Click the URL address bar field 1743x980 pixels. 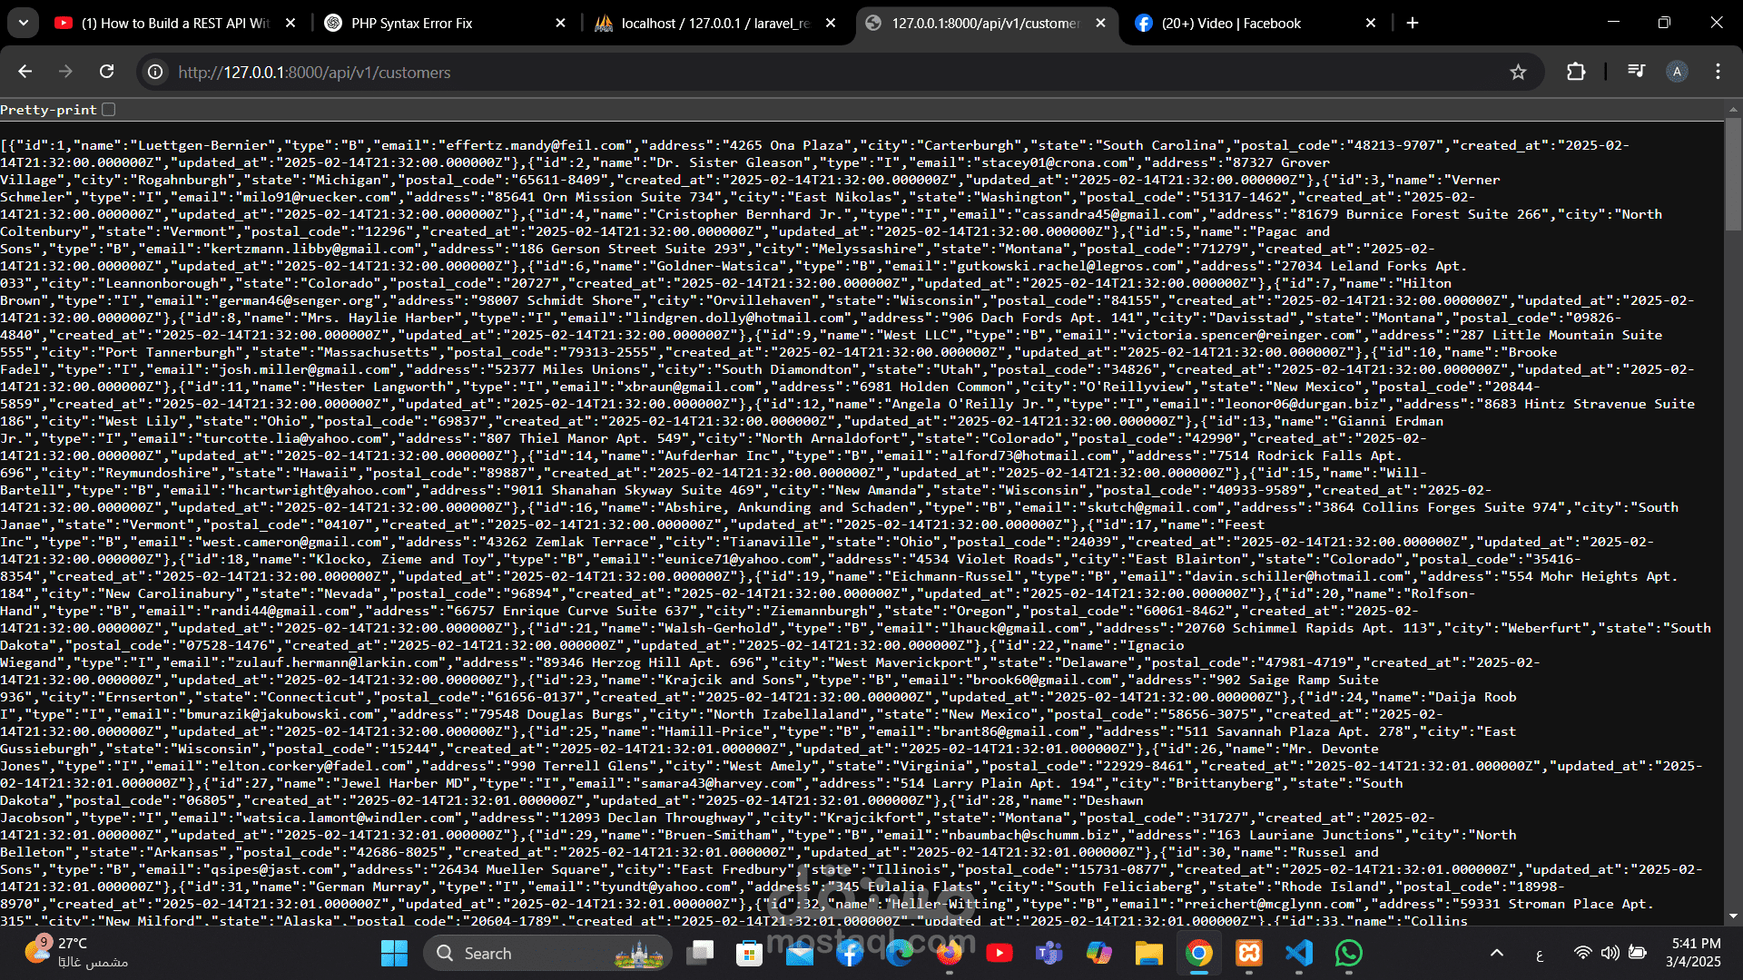[817, 72]
